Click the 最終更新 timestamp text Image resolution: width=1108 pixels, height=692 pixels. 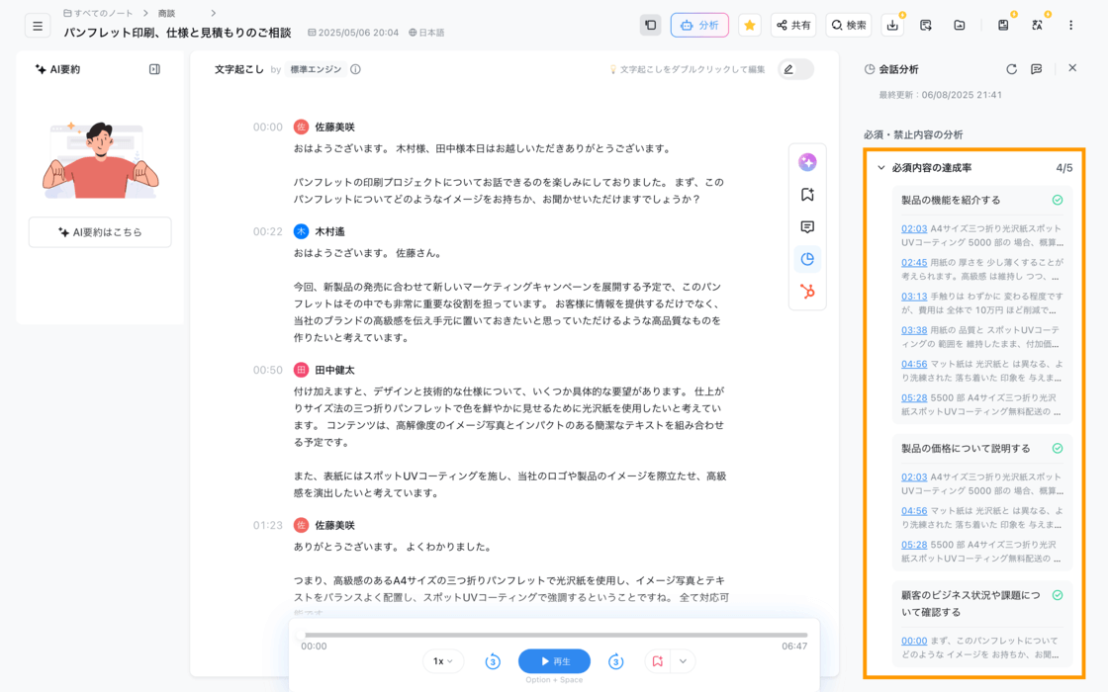[x=940, y=95]
